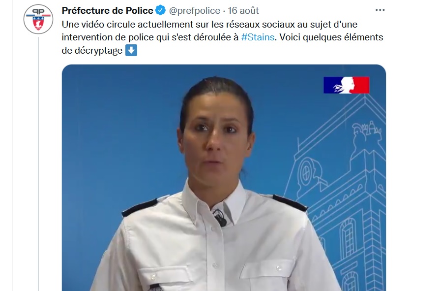Screen dimensions: 441x291
Task: Play the embedded police officer video
Action: pos(224,178)
